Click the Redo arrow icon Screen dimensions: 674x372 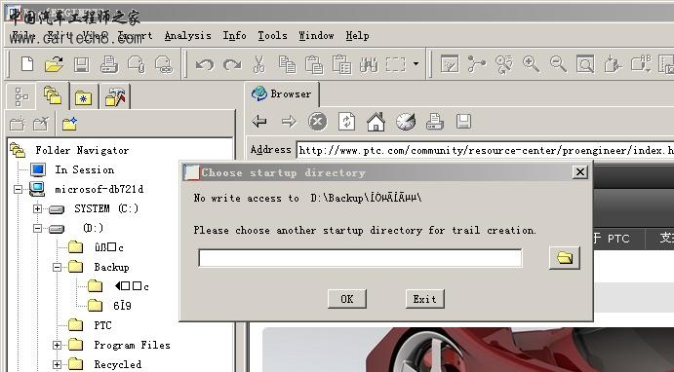pyautogui.click(x=232, y=65)
